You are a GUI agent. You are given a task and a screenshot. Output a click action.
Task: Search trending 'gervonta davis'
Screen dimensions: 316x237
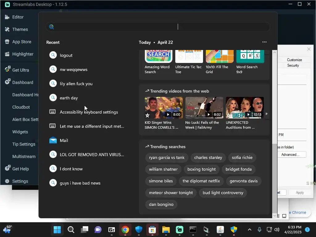pos(244,181)
